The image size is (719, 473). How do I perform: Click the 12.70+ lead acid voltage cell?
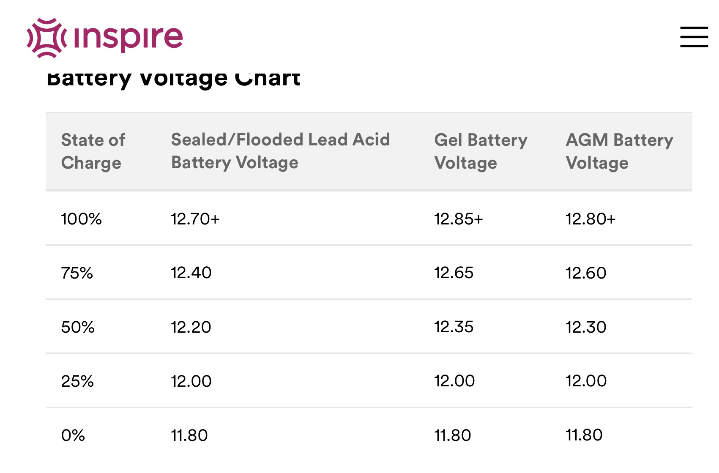click(x=195, y=219)
